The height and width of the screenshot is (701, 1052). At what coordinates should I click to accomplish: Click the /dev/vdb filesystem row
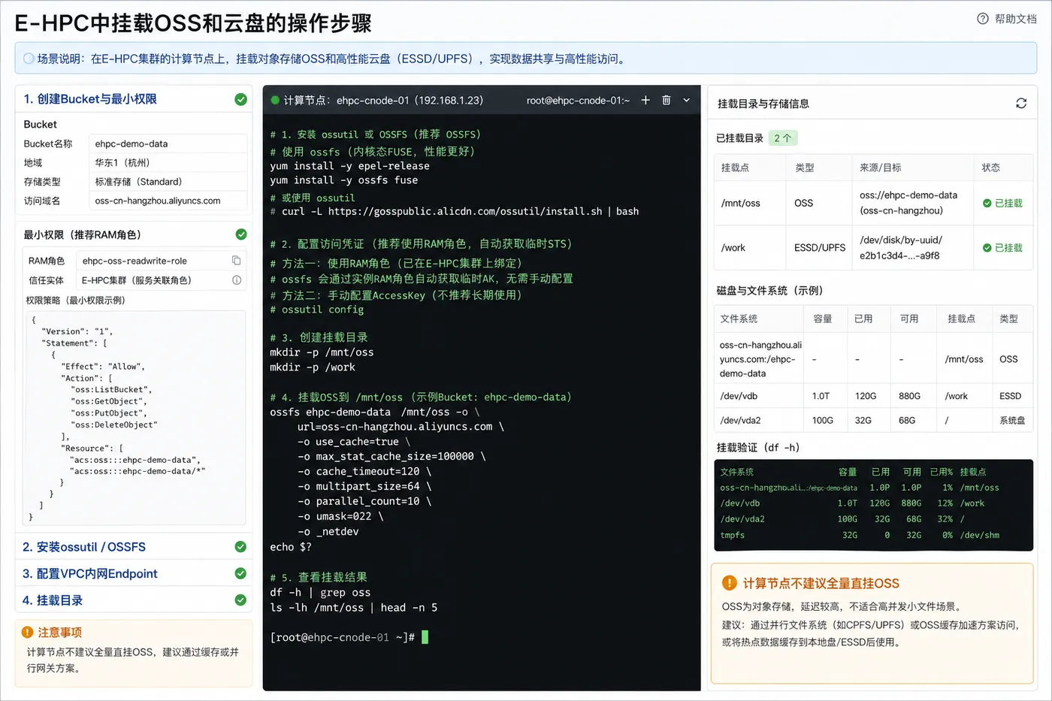tap(873, 396)
